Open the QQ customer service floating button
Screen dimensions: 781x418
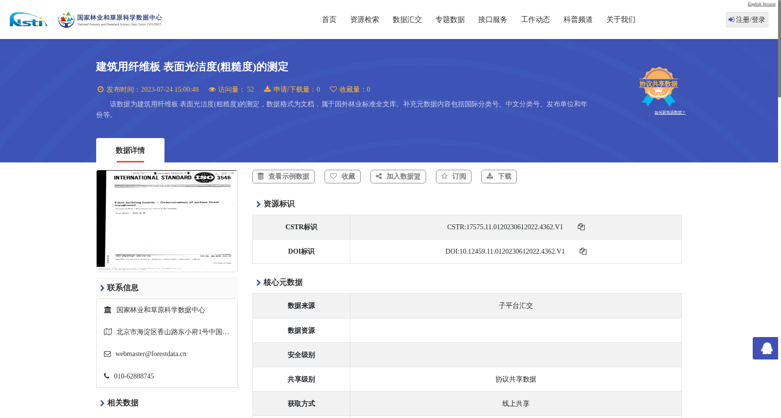pos(765,348)
